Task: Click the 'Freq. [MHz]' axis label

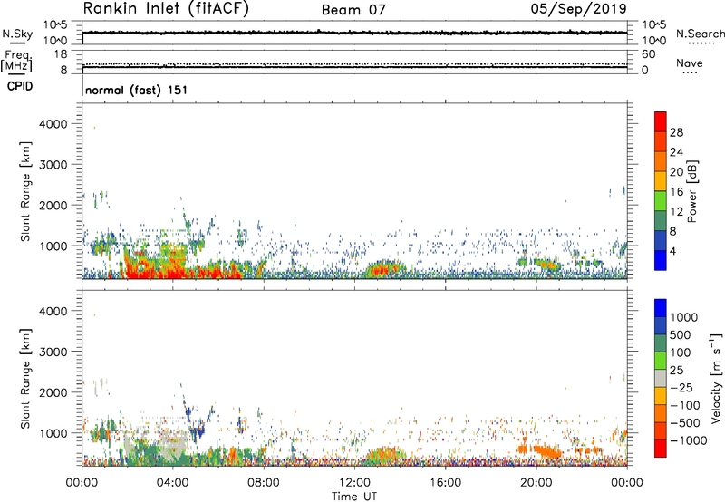Action: [16, 62]
